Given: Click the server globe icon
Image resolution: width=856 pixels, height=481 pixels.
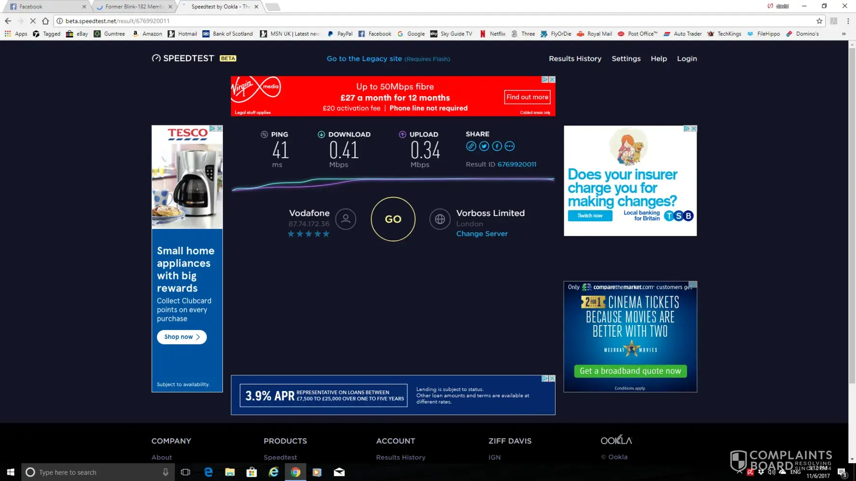Looking at the screenshot, I should click(x=440, y=219).
